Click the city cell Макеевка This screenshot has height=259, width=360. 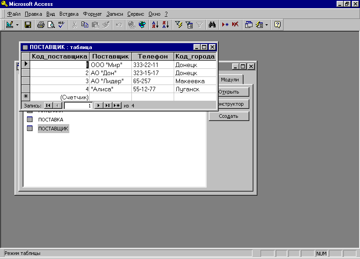195,81
